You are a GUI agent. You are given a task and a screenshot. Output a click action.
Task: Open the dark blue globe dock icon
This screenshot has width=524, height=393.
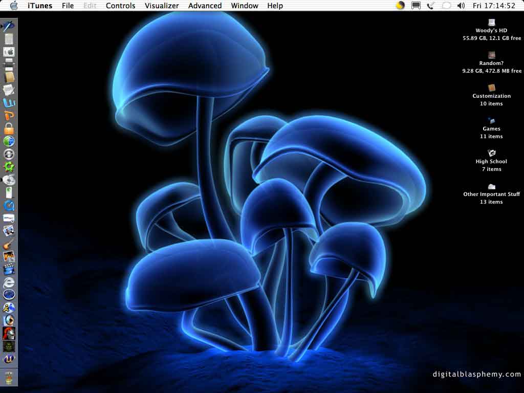[9, 295]
